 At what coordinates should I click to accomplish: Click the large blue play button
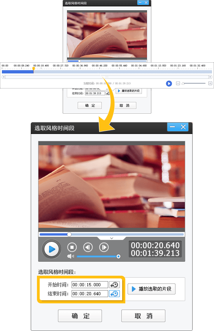click(x=51, y=249)
